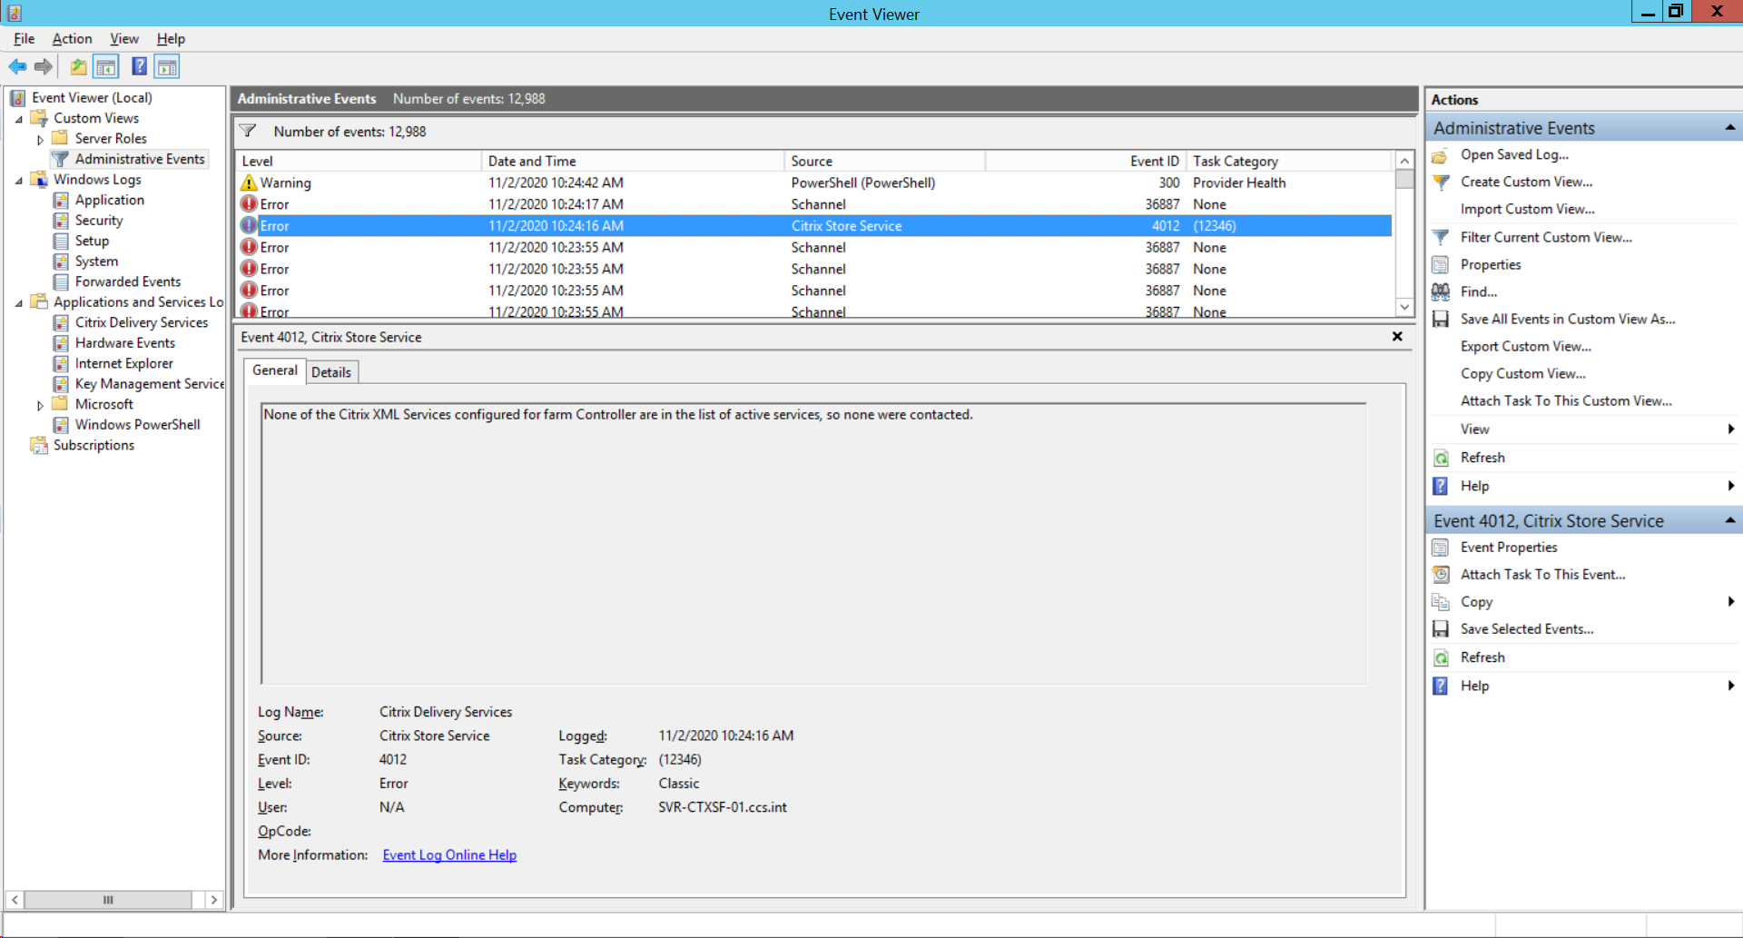Select Forwarded Events in the tree
Screen dimensions: 1743x938
pyautogui.click(x=128, y=281)
